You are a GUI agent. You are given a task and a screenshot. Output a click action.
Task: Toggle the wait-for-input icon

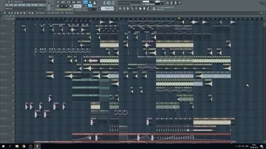coord(63,2)
